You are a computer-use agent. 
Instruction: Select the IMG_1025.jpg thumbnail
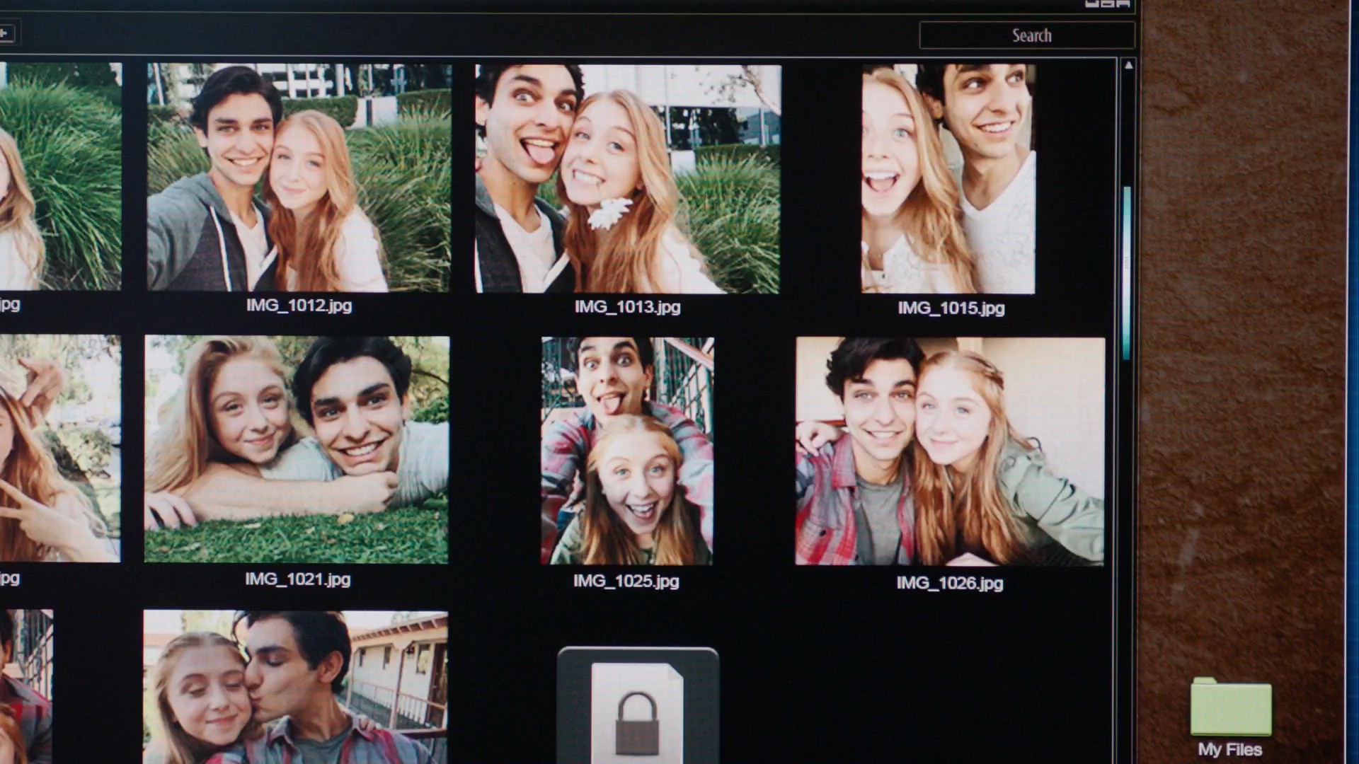627,451
